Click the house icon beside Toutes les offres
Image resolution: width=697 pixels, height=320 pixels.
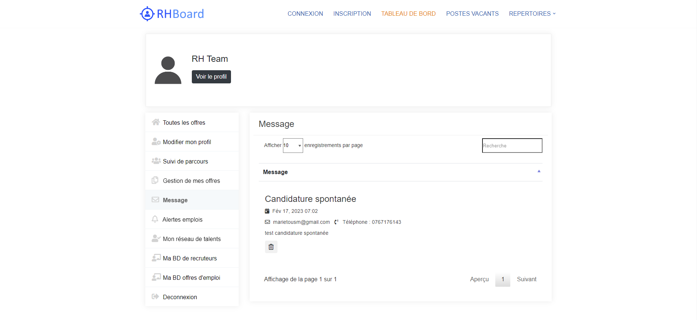pos(156,122)
